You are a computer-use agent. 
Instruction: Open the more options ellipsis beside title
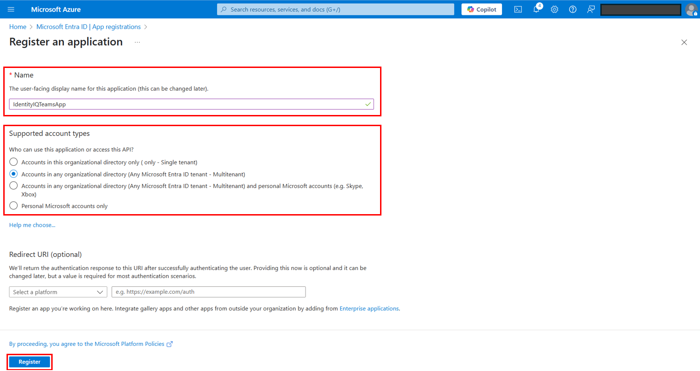click(137, 42)
